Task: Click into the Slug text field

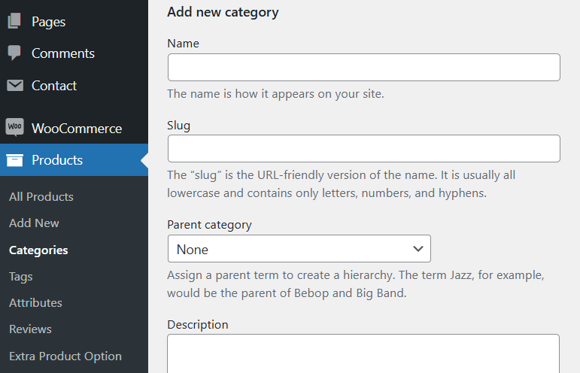Action: coord(363,149)
